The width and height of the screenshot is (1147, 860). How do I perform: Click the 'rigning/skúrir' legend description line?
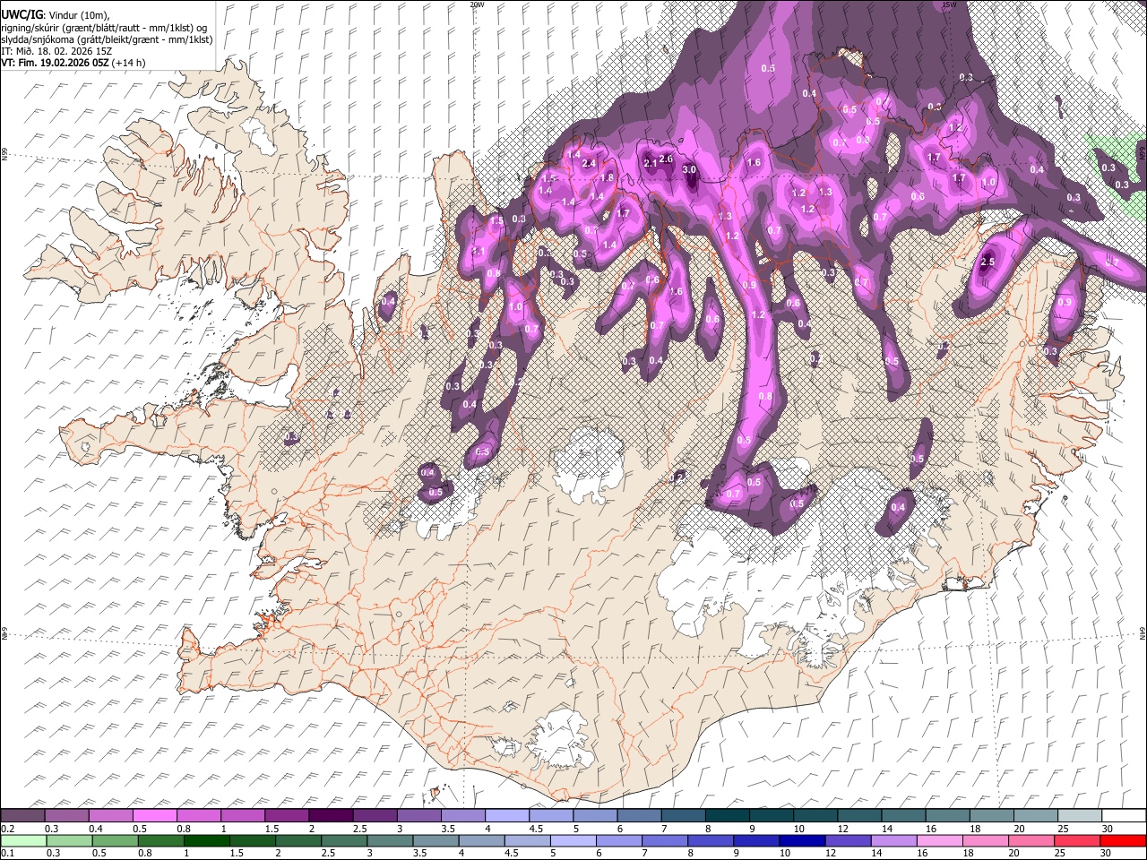pyautogui.click(x=104, y=28)
